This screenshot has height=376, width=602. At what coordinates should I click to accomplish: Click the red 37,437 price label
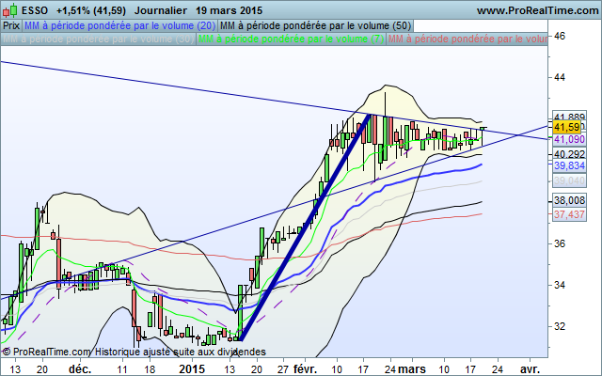569,214
